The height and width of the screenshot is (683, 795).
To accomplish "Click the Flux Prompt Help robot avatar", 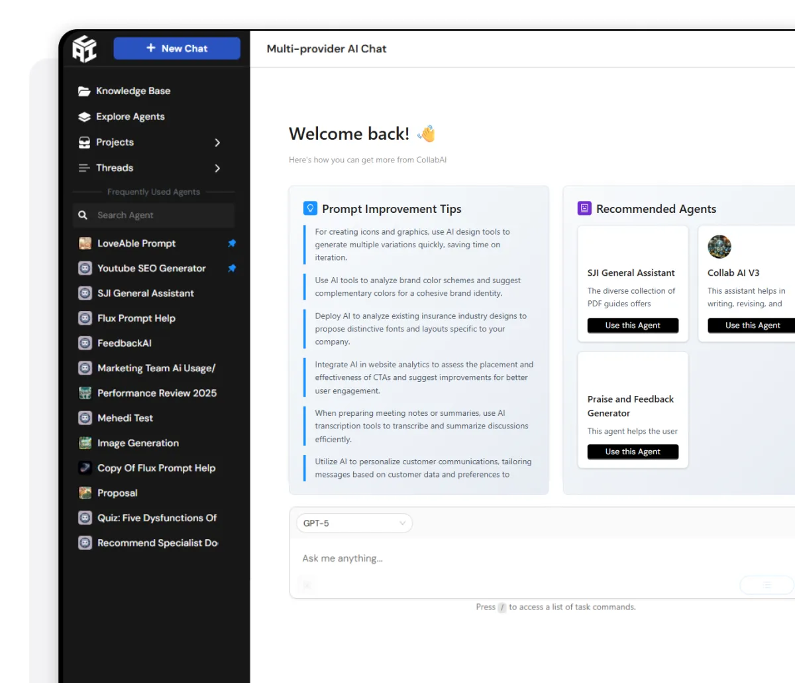I will (85, 318).
